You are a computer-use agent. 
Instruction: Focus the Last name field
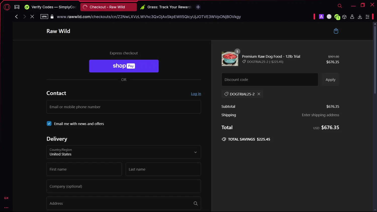pos(163,169)
